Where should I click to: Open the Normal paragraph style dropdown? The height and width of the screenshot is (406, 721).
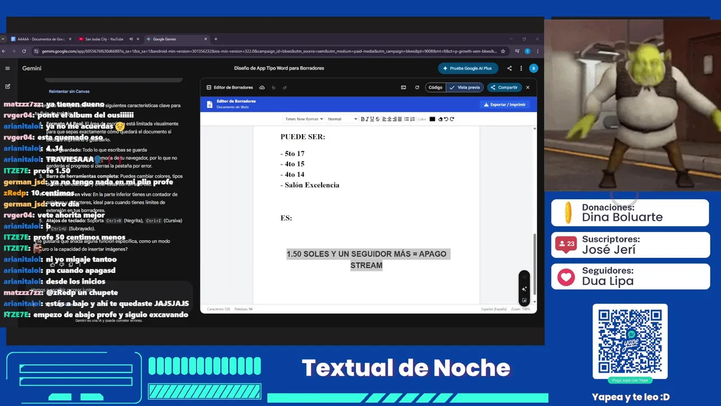[342, 119]
